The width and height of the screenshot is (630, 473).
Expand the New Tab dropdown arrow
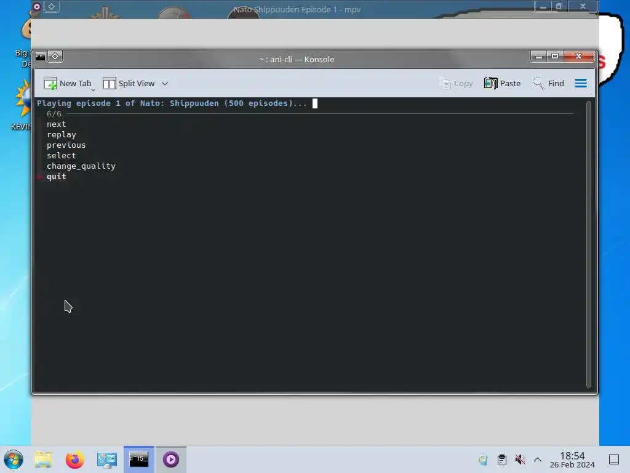tap(93, 90)
